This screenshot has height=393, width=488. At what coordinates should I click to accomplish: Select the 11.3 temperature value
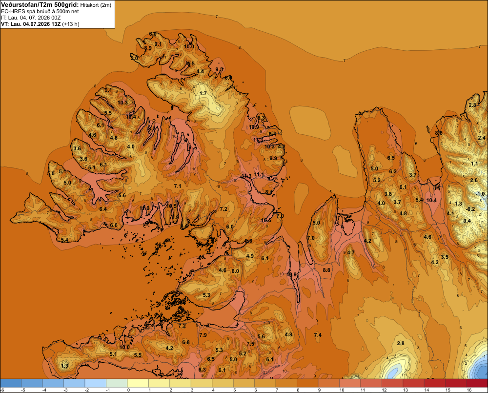[x=246, y=176]
